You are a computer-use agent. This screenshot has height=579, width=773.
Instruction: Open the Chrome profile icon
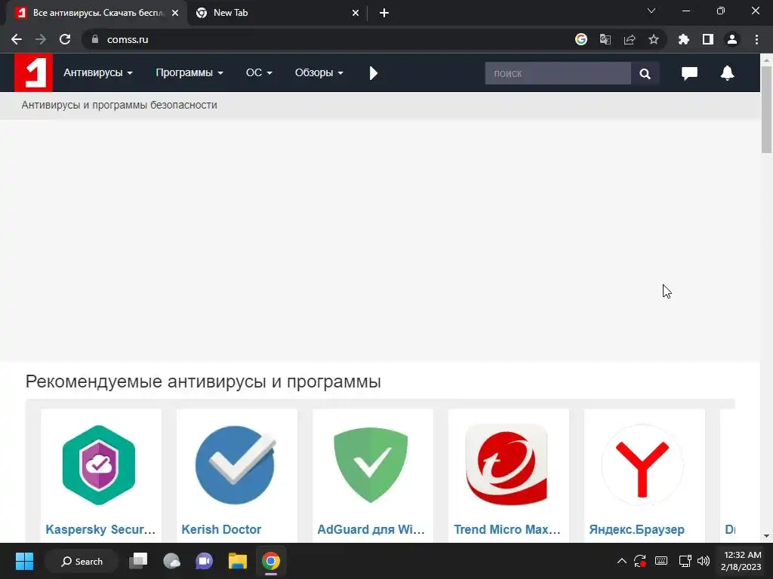(x=732, y=39)
